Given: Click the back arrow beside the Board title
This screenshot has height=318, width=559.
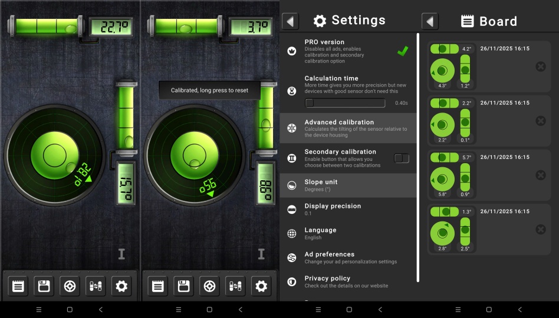Looking at the screenshot, I should pyautogui.click(x=430, y=21).
